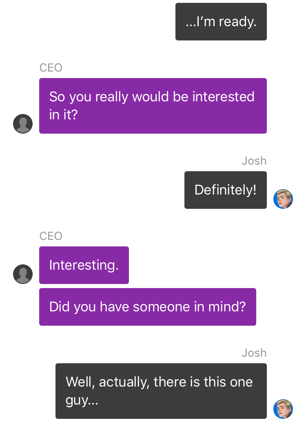Click the "Definitely!" message bubble
This screenshot has height=436, width=306.
coord(226,190)
